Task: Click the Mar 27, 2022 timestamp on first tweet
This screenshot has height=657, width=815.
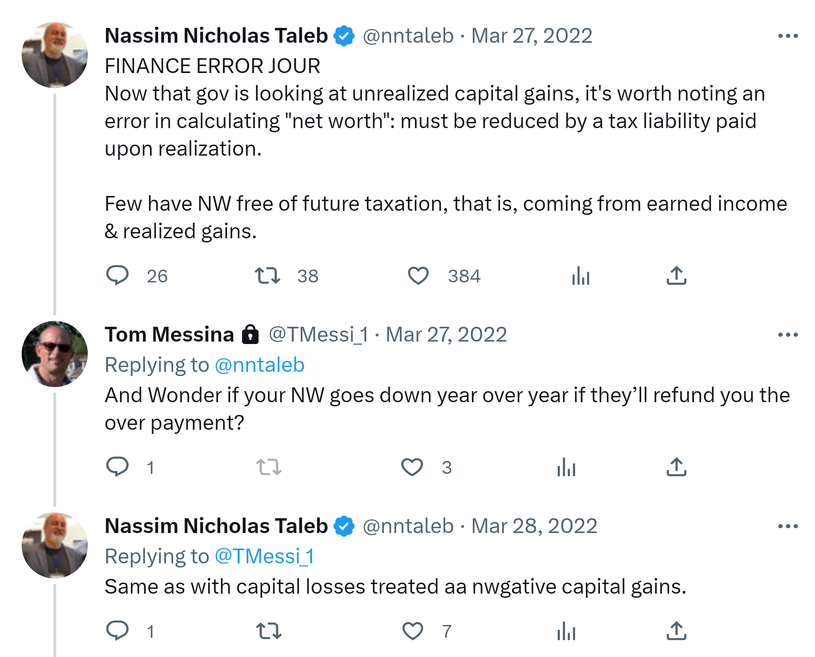Action: [532, 36]
